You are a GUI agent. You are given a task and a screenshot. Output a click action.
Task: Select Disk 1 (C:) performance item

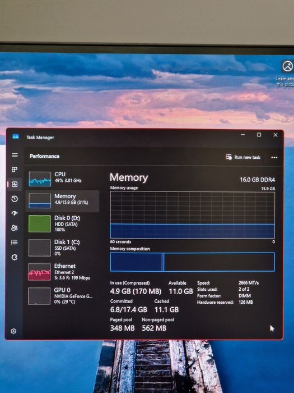(63, 248)
